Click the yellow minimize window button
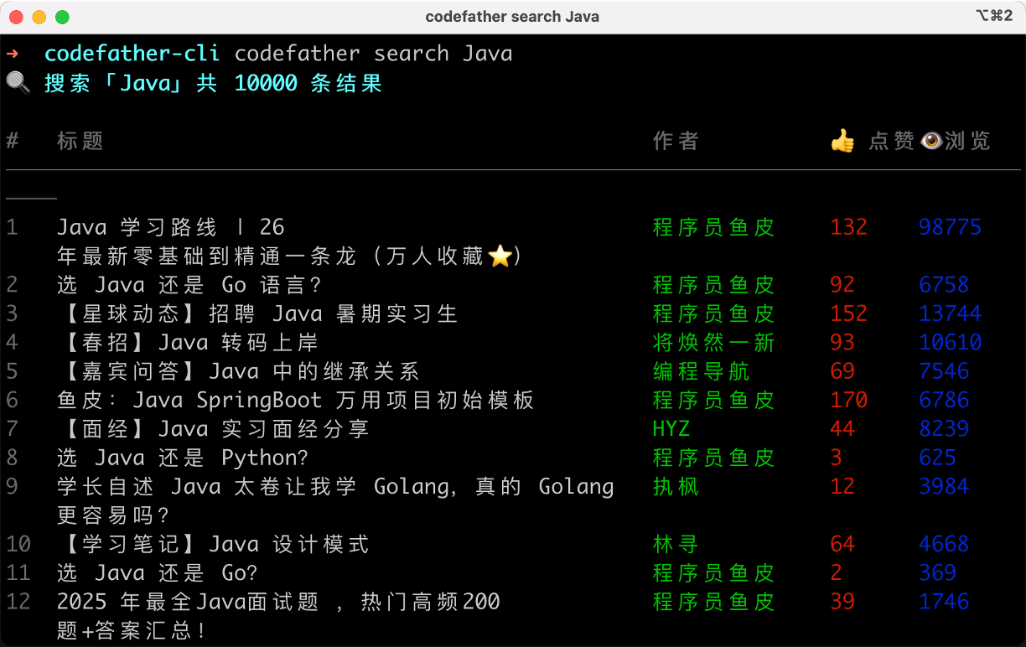Image resolution: width=1026 pixels, height=647 pixels. (39, 17)
